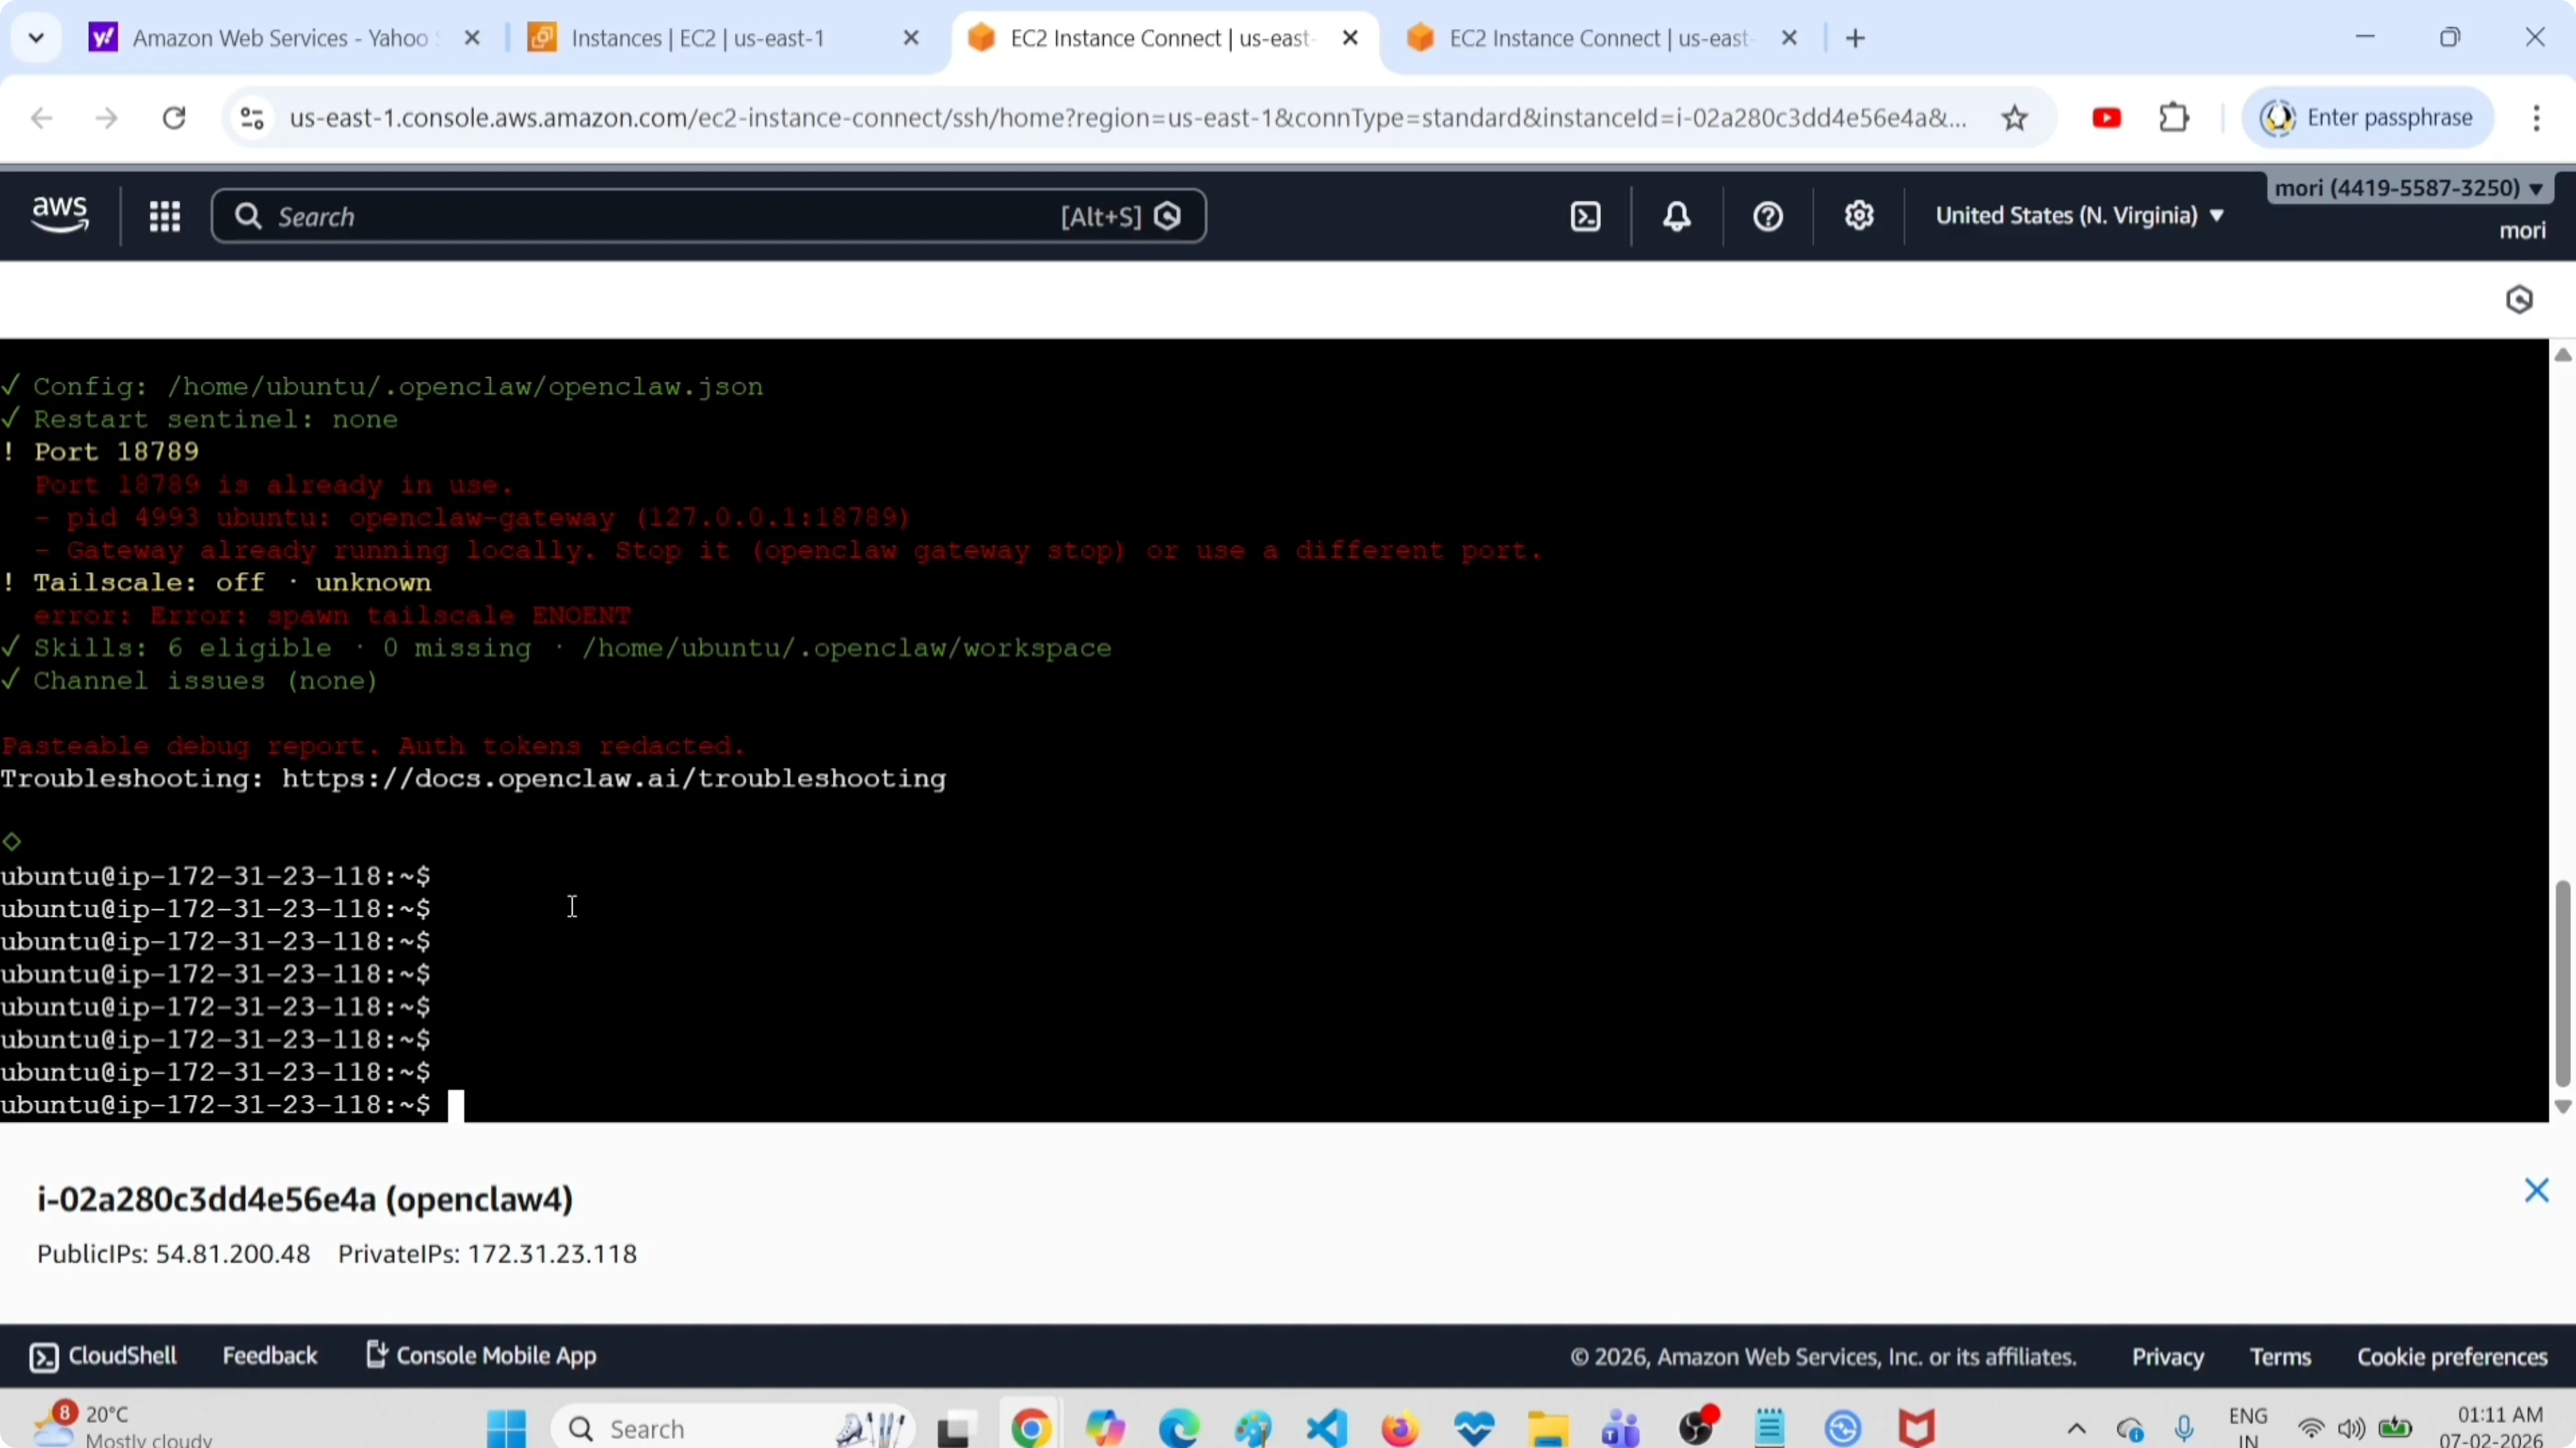This screenshot has width=2576, height=1448.
Task: Open the AWS services grid menu
Action: coord(165,217)
